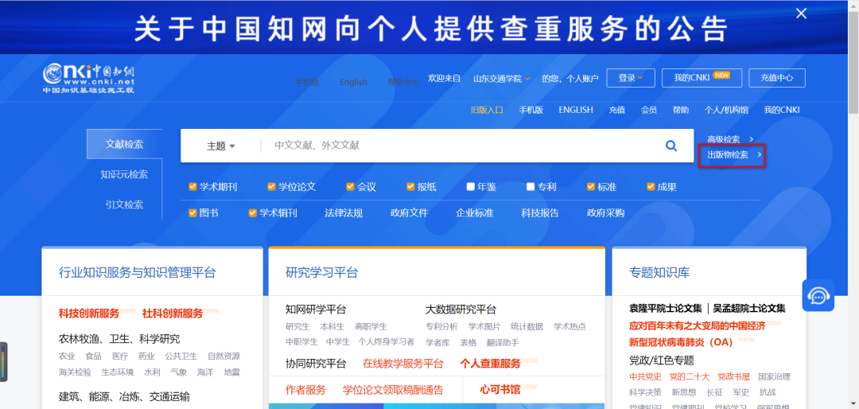This screenshot has width=859, height=409.
Task: Open the 政府文件 link
Action: coord(410,212)
